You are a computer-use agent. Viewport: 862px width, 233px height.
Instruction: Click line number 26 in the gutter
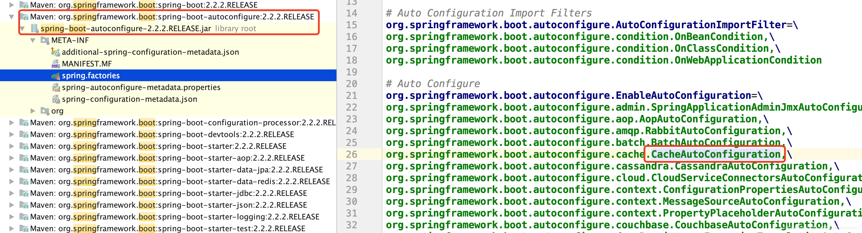[x=351, y=154]
